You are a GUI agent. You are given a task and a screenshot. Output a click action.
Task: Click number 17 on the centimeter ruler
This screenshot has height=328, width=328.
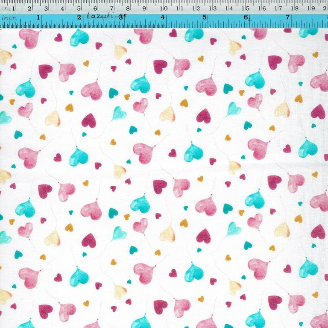[278, 9]
